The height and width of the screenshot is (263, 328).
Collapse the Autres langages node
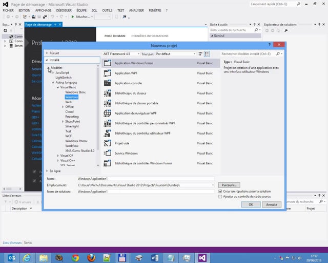pos(53,82)
